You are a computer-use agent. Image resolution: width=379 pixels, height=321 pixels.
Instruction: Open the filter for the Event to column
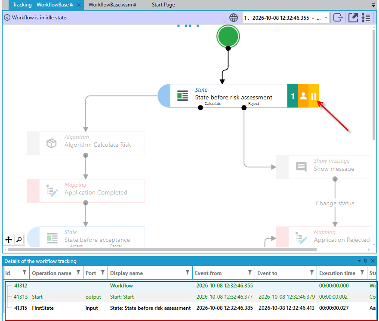pos(312,273)
